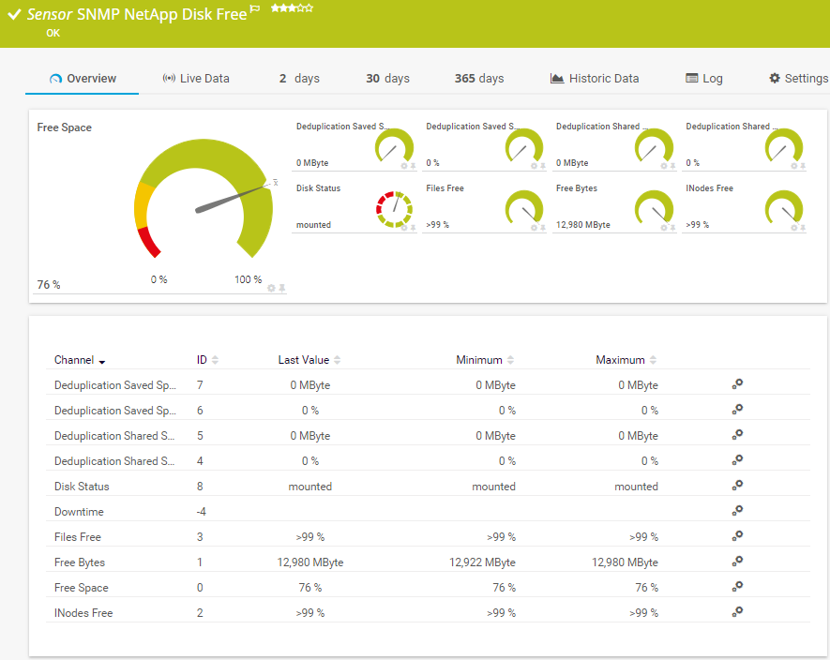
Task: Click the Free Space channel name in table
Action: (x=82, y=588)
